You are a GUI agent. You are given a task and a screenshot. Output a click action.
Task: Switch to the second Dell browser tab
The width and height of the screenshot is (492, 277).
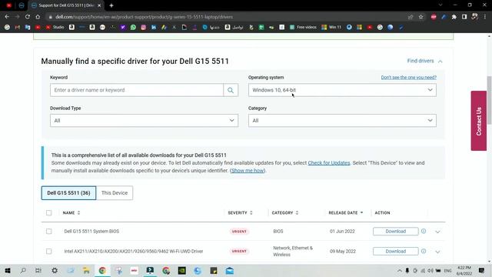(x=22, y=5)
